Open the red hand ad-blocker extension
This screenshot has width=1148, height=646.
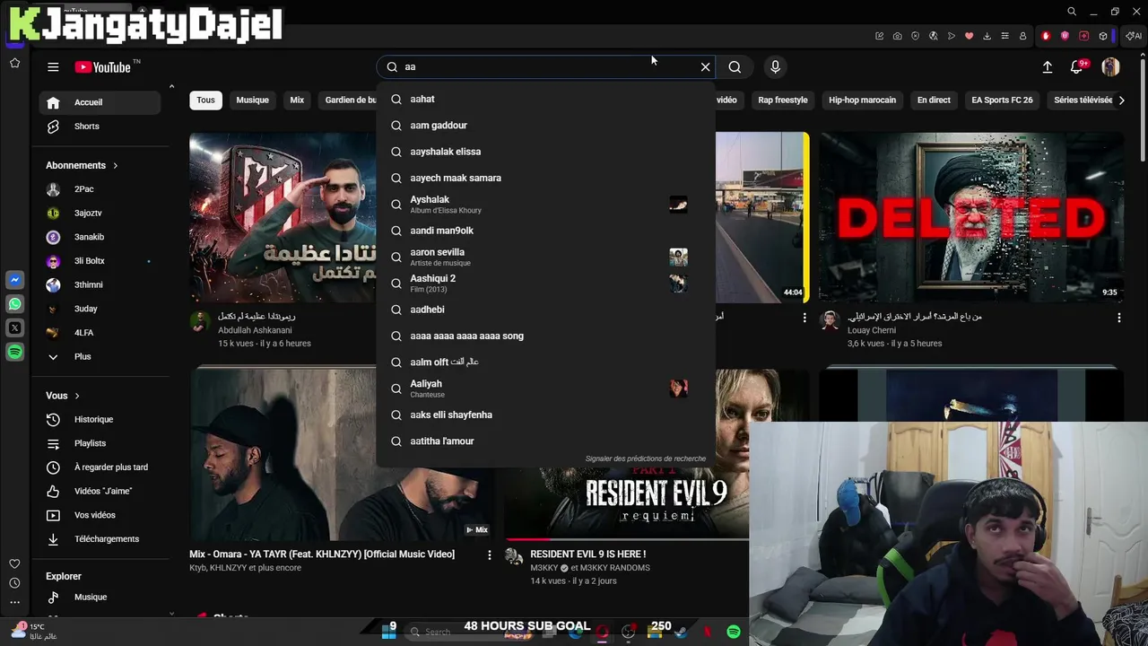tap(1046, 36)
